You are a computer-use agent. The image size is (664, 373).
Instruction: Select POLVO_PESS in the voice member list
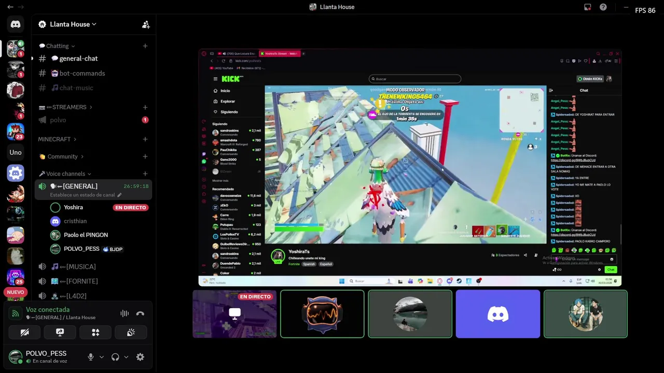click(81, 249)
